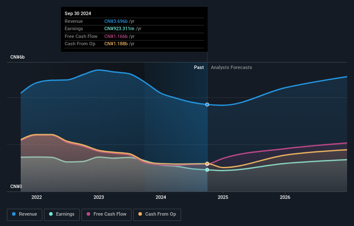Click the Free Cash Flow label in tooltip

point(81,36)
